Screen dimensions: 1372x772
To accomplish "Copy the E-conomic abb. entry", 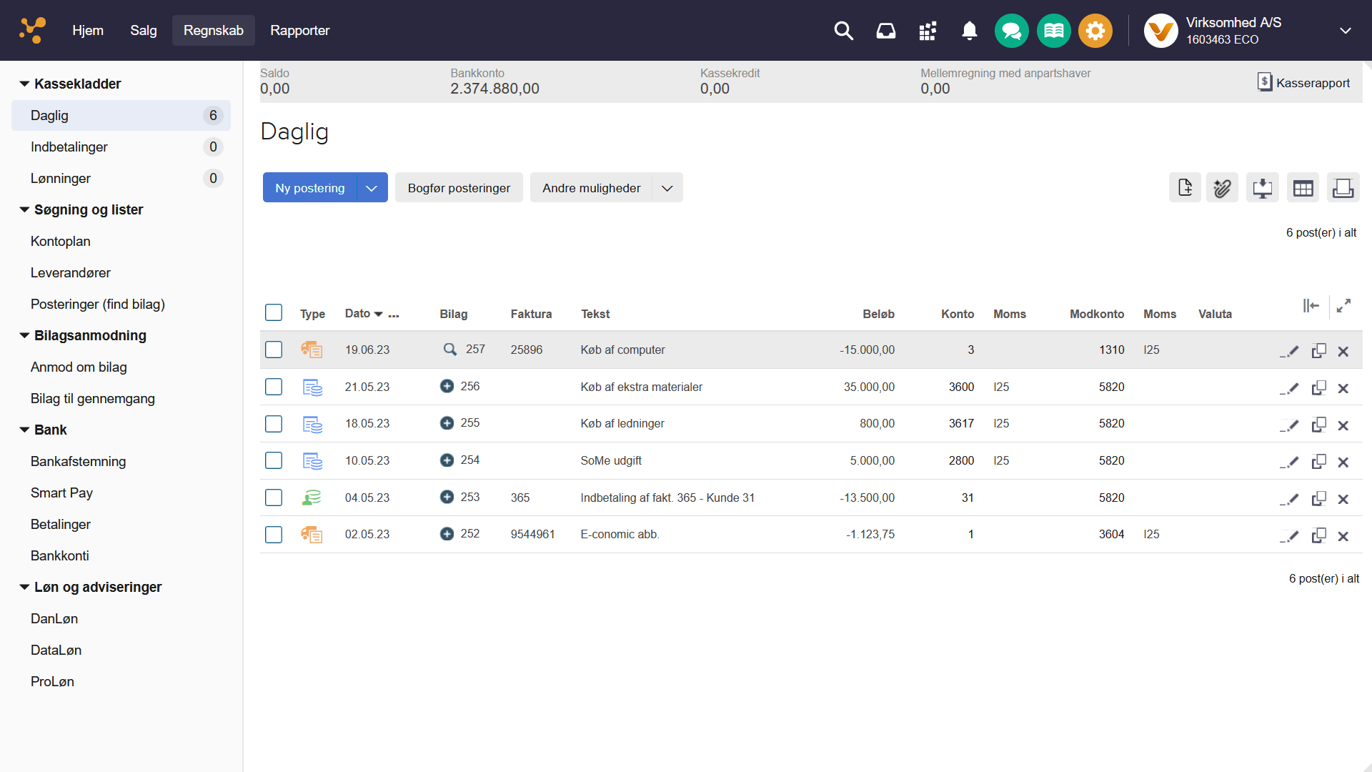I will 1318,535.
